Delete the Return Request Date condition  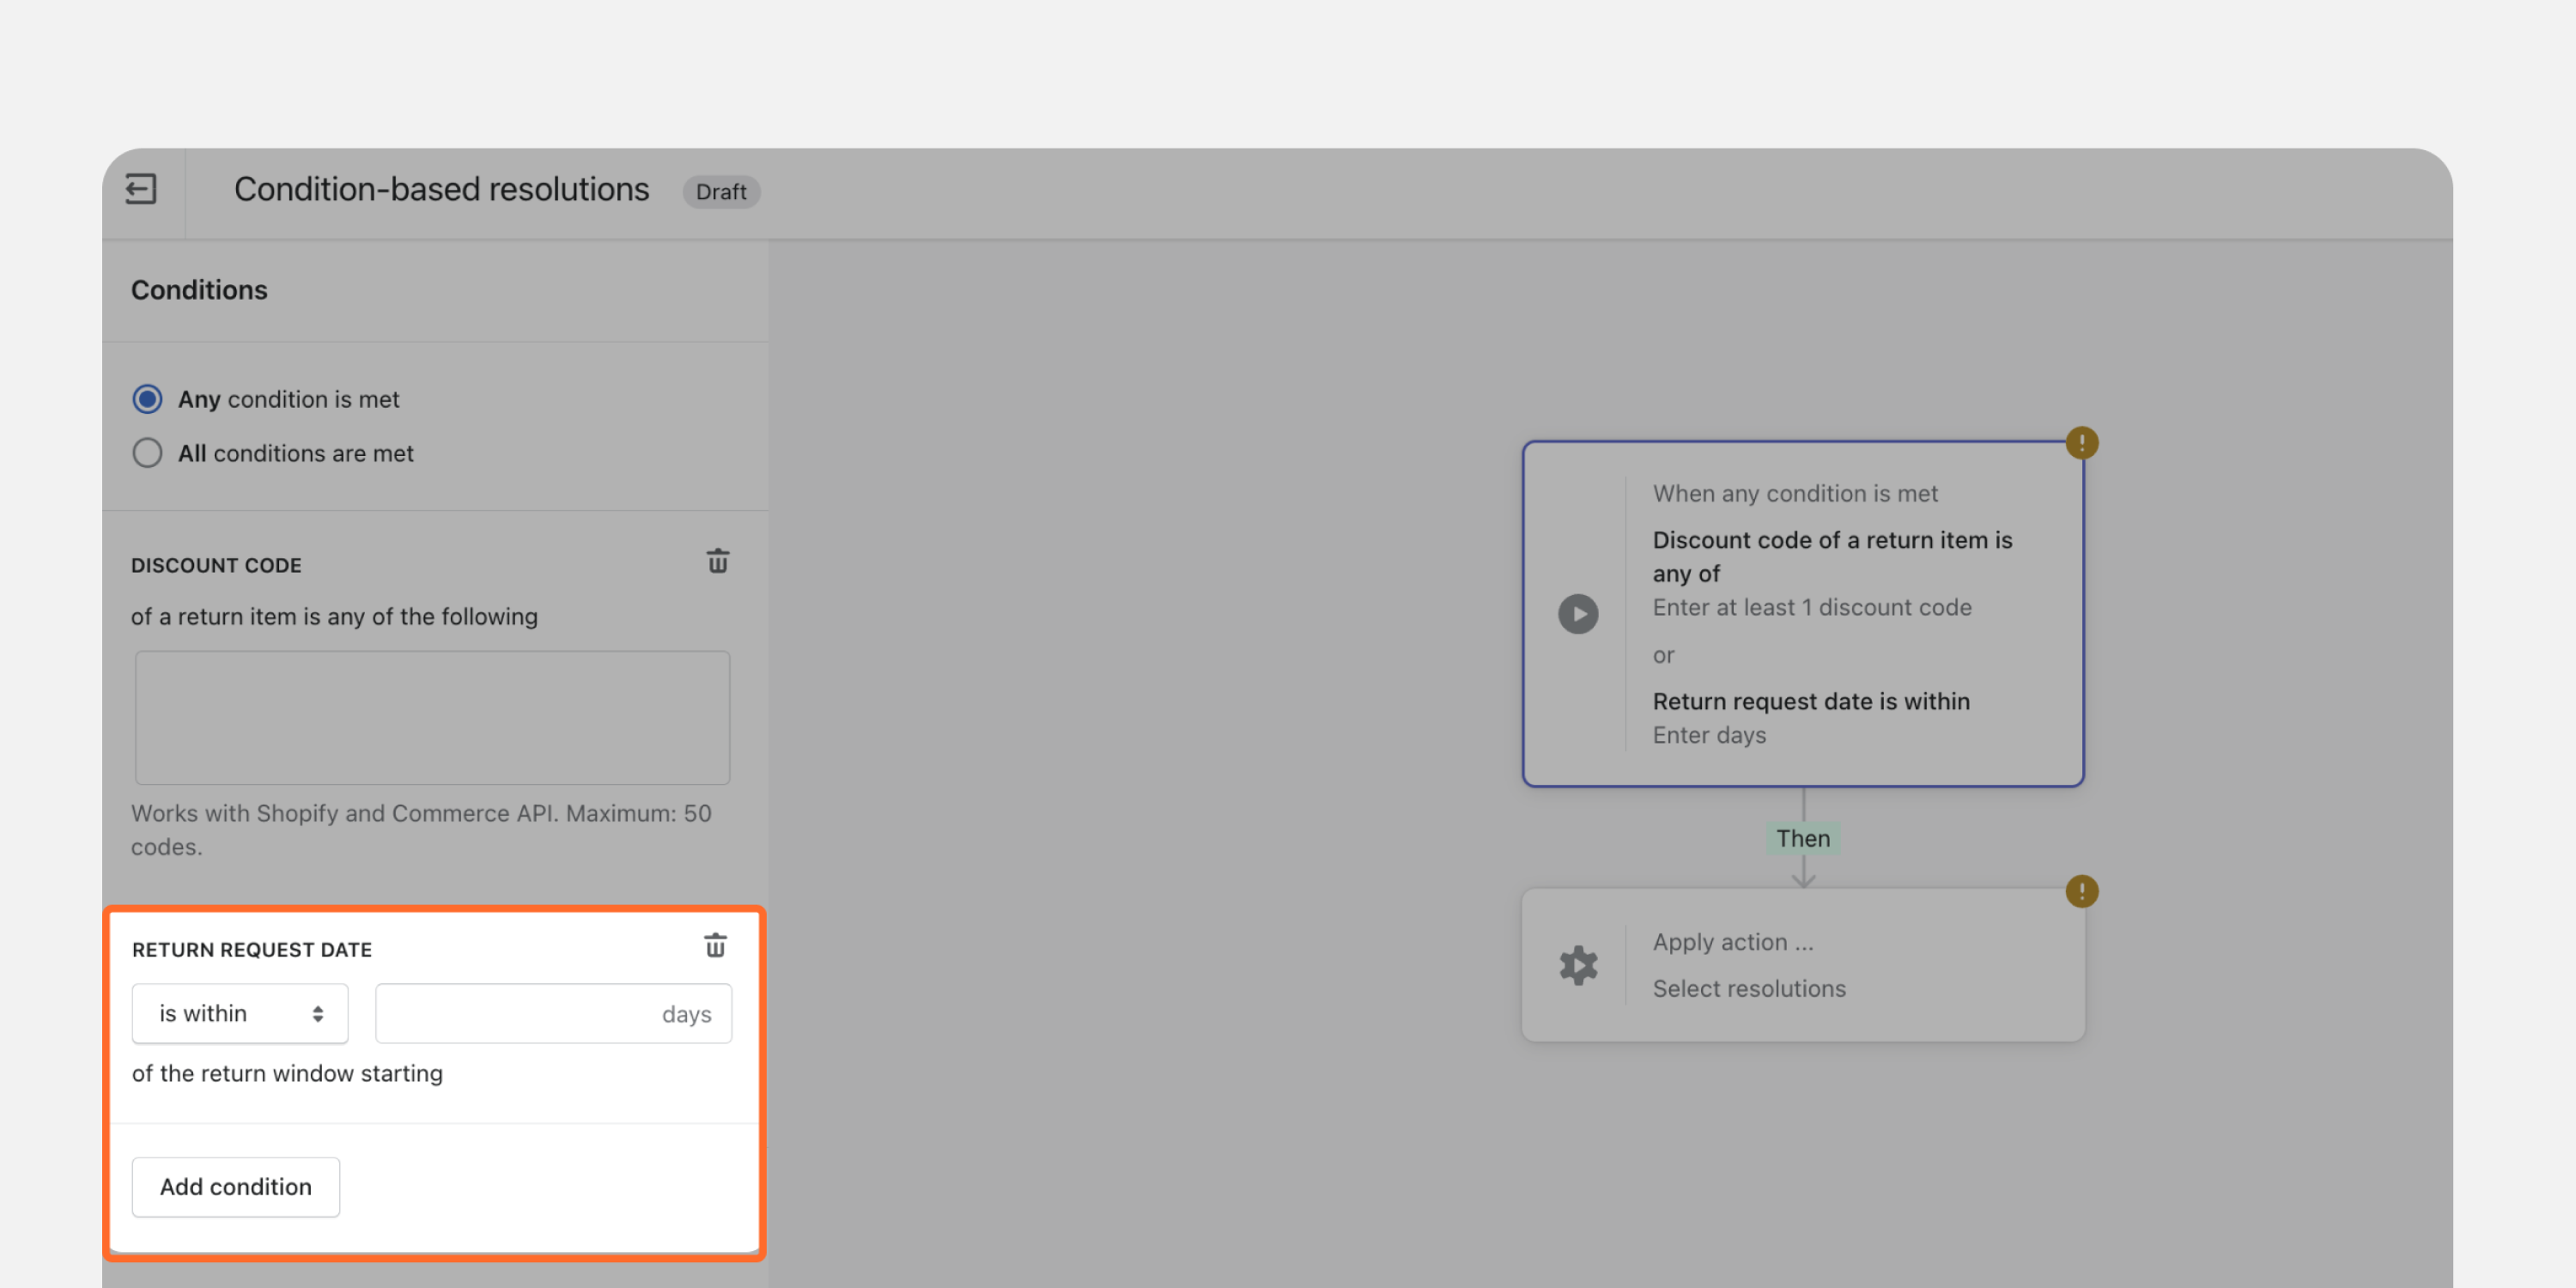pyautogui.click(x=715, y=945)
